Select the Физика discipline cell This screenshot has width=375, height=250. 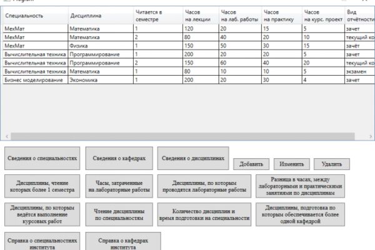[x=101, y=46]
